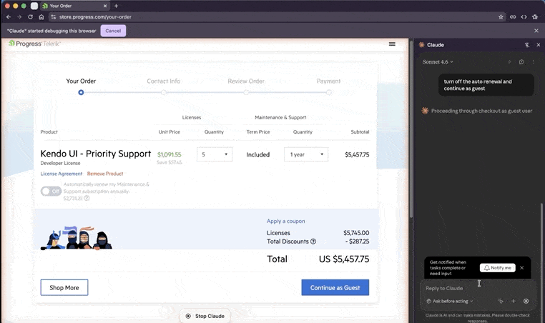Click the US $5,457.75 total amount
This screenshot has height=323, width=545.
pos(344,259)
